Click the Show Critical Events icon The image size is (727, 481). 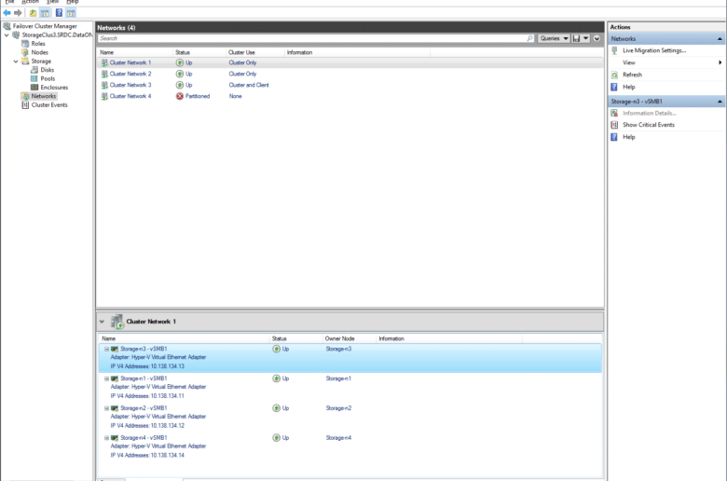coord(614,125)
